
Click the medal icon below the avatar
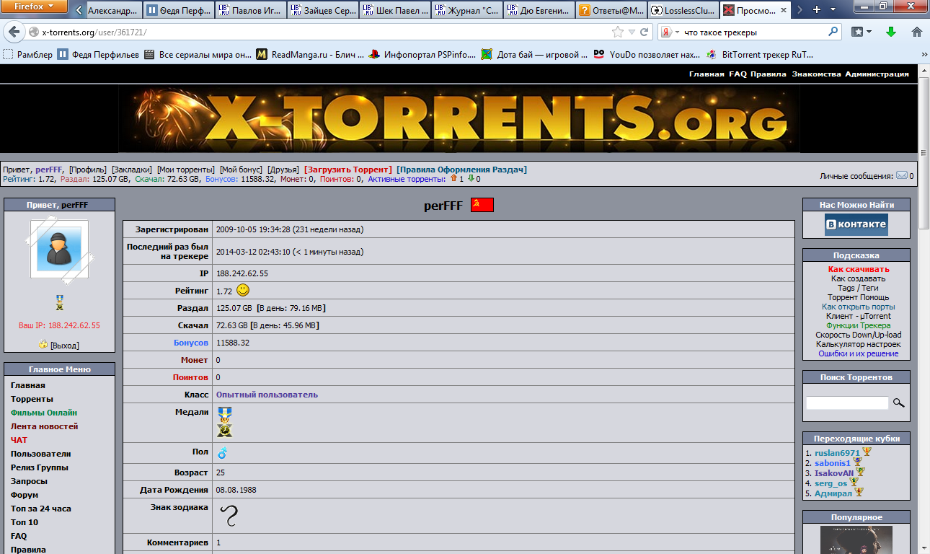pyautogui.click(x=59, y=302)
